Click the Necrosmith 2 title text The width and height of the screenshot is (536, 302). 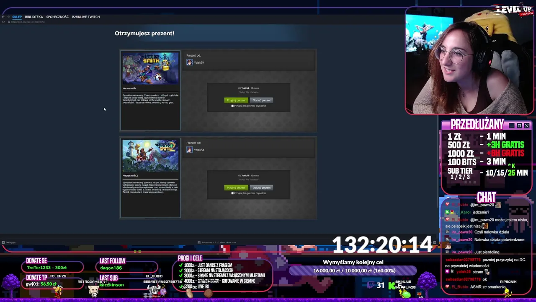point(130,176)
